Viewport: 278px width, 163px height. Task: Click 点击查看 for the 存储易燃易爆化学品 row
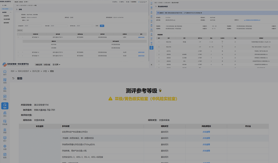click(206, 144)
